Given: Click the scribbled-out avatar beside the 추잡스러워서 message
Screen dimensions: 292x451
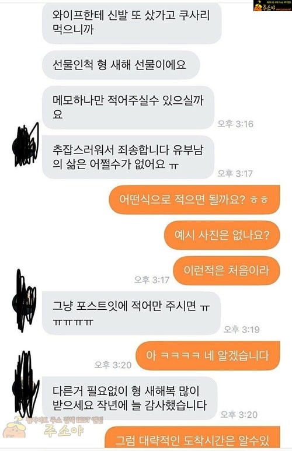Looking at the screenshot, I should pos(26,145).
